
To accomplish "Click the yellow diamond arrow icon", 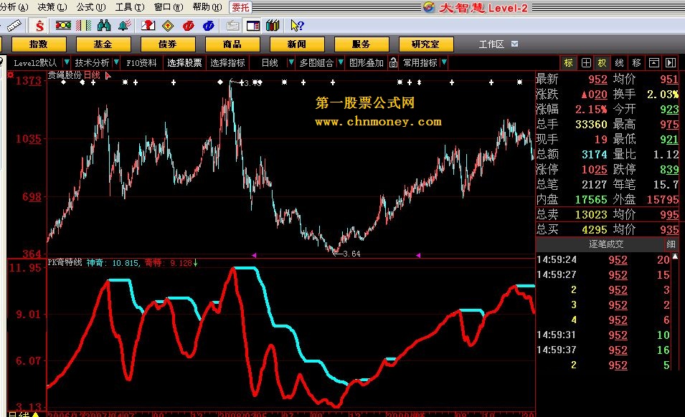I will click(168, 26).
